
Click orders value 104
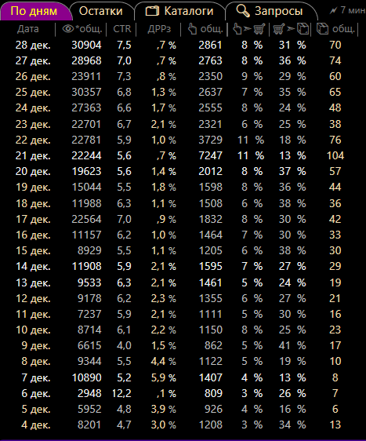(335, 156)
